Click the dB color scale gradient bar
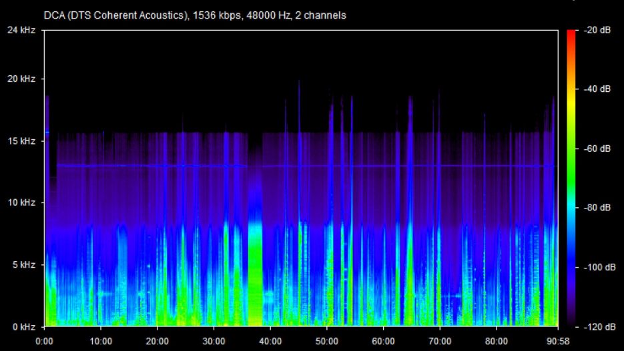The width and height of the screenshot is (624, 351). point(571,178)
